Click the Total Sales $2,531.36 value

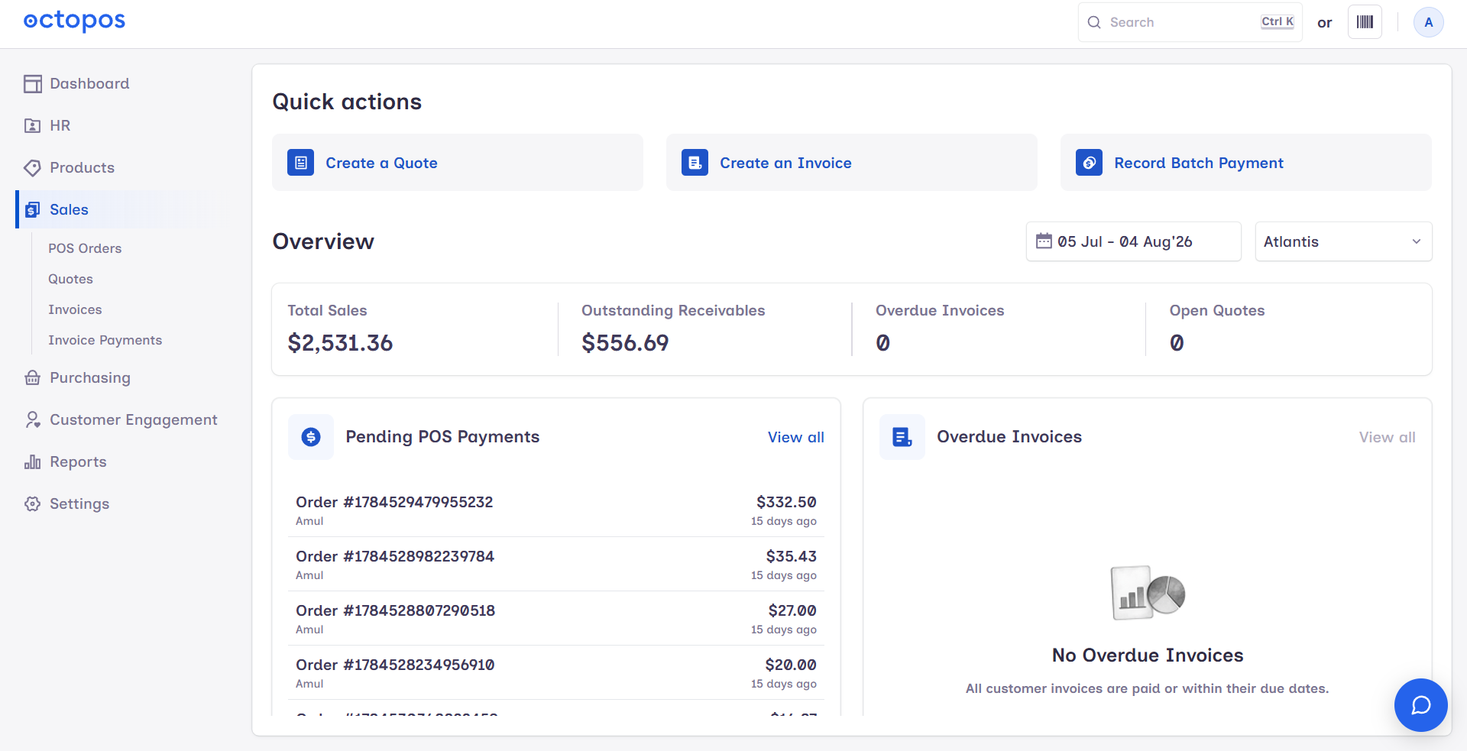(x=340, y=343)
